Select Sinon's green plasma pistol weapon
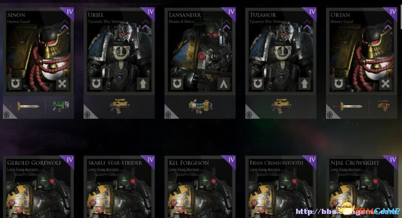The width and height of the screenshot is (402, 218). pos(61,106)
